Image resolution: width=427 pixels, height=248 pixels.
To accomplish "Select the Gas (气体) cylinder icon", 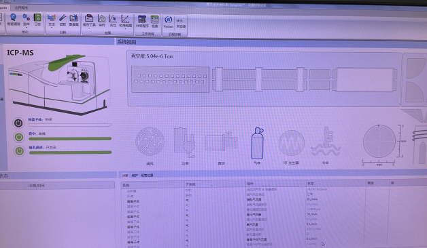I will coord(257,143).
